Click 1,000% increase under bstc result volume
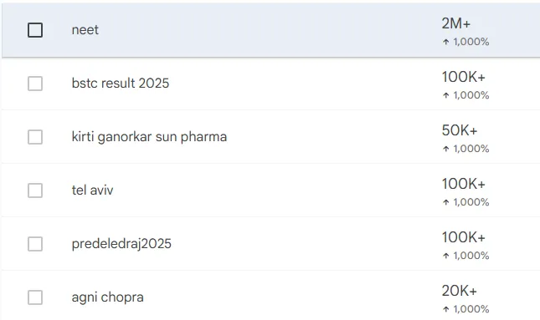This screenshot has width=540, height=320. pyautogui.click(x=471, y=95)
